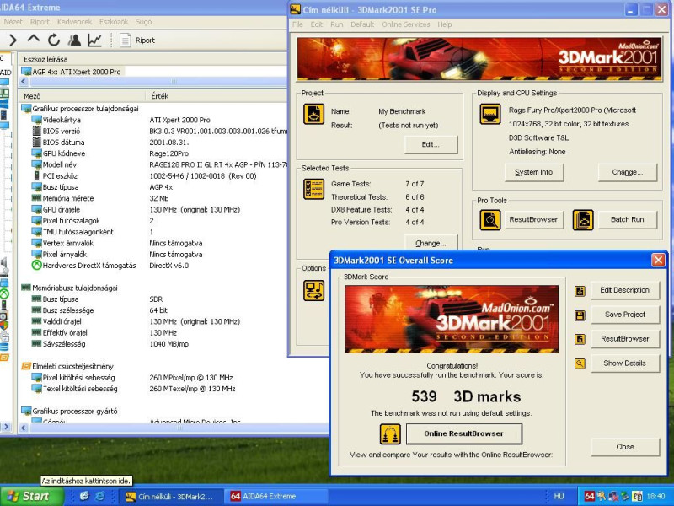
Task: Switch to AIDA64 Extreme taskbar button
Action: (x=277, y=497)
